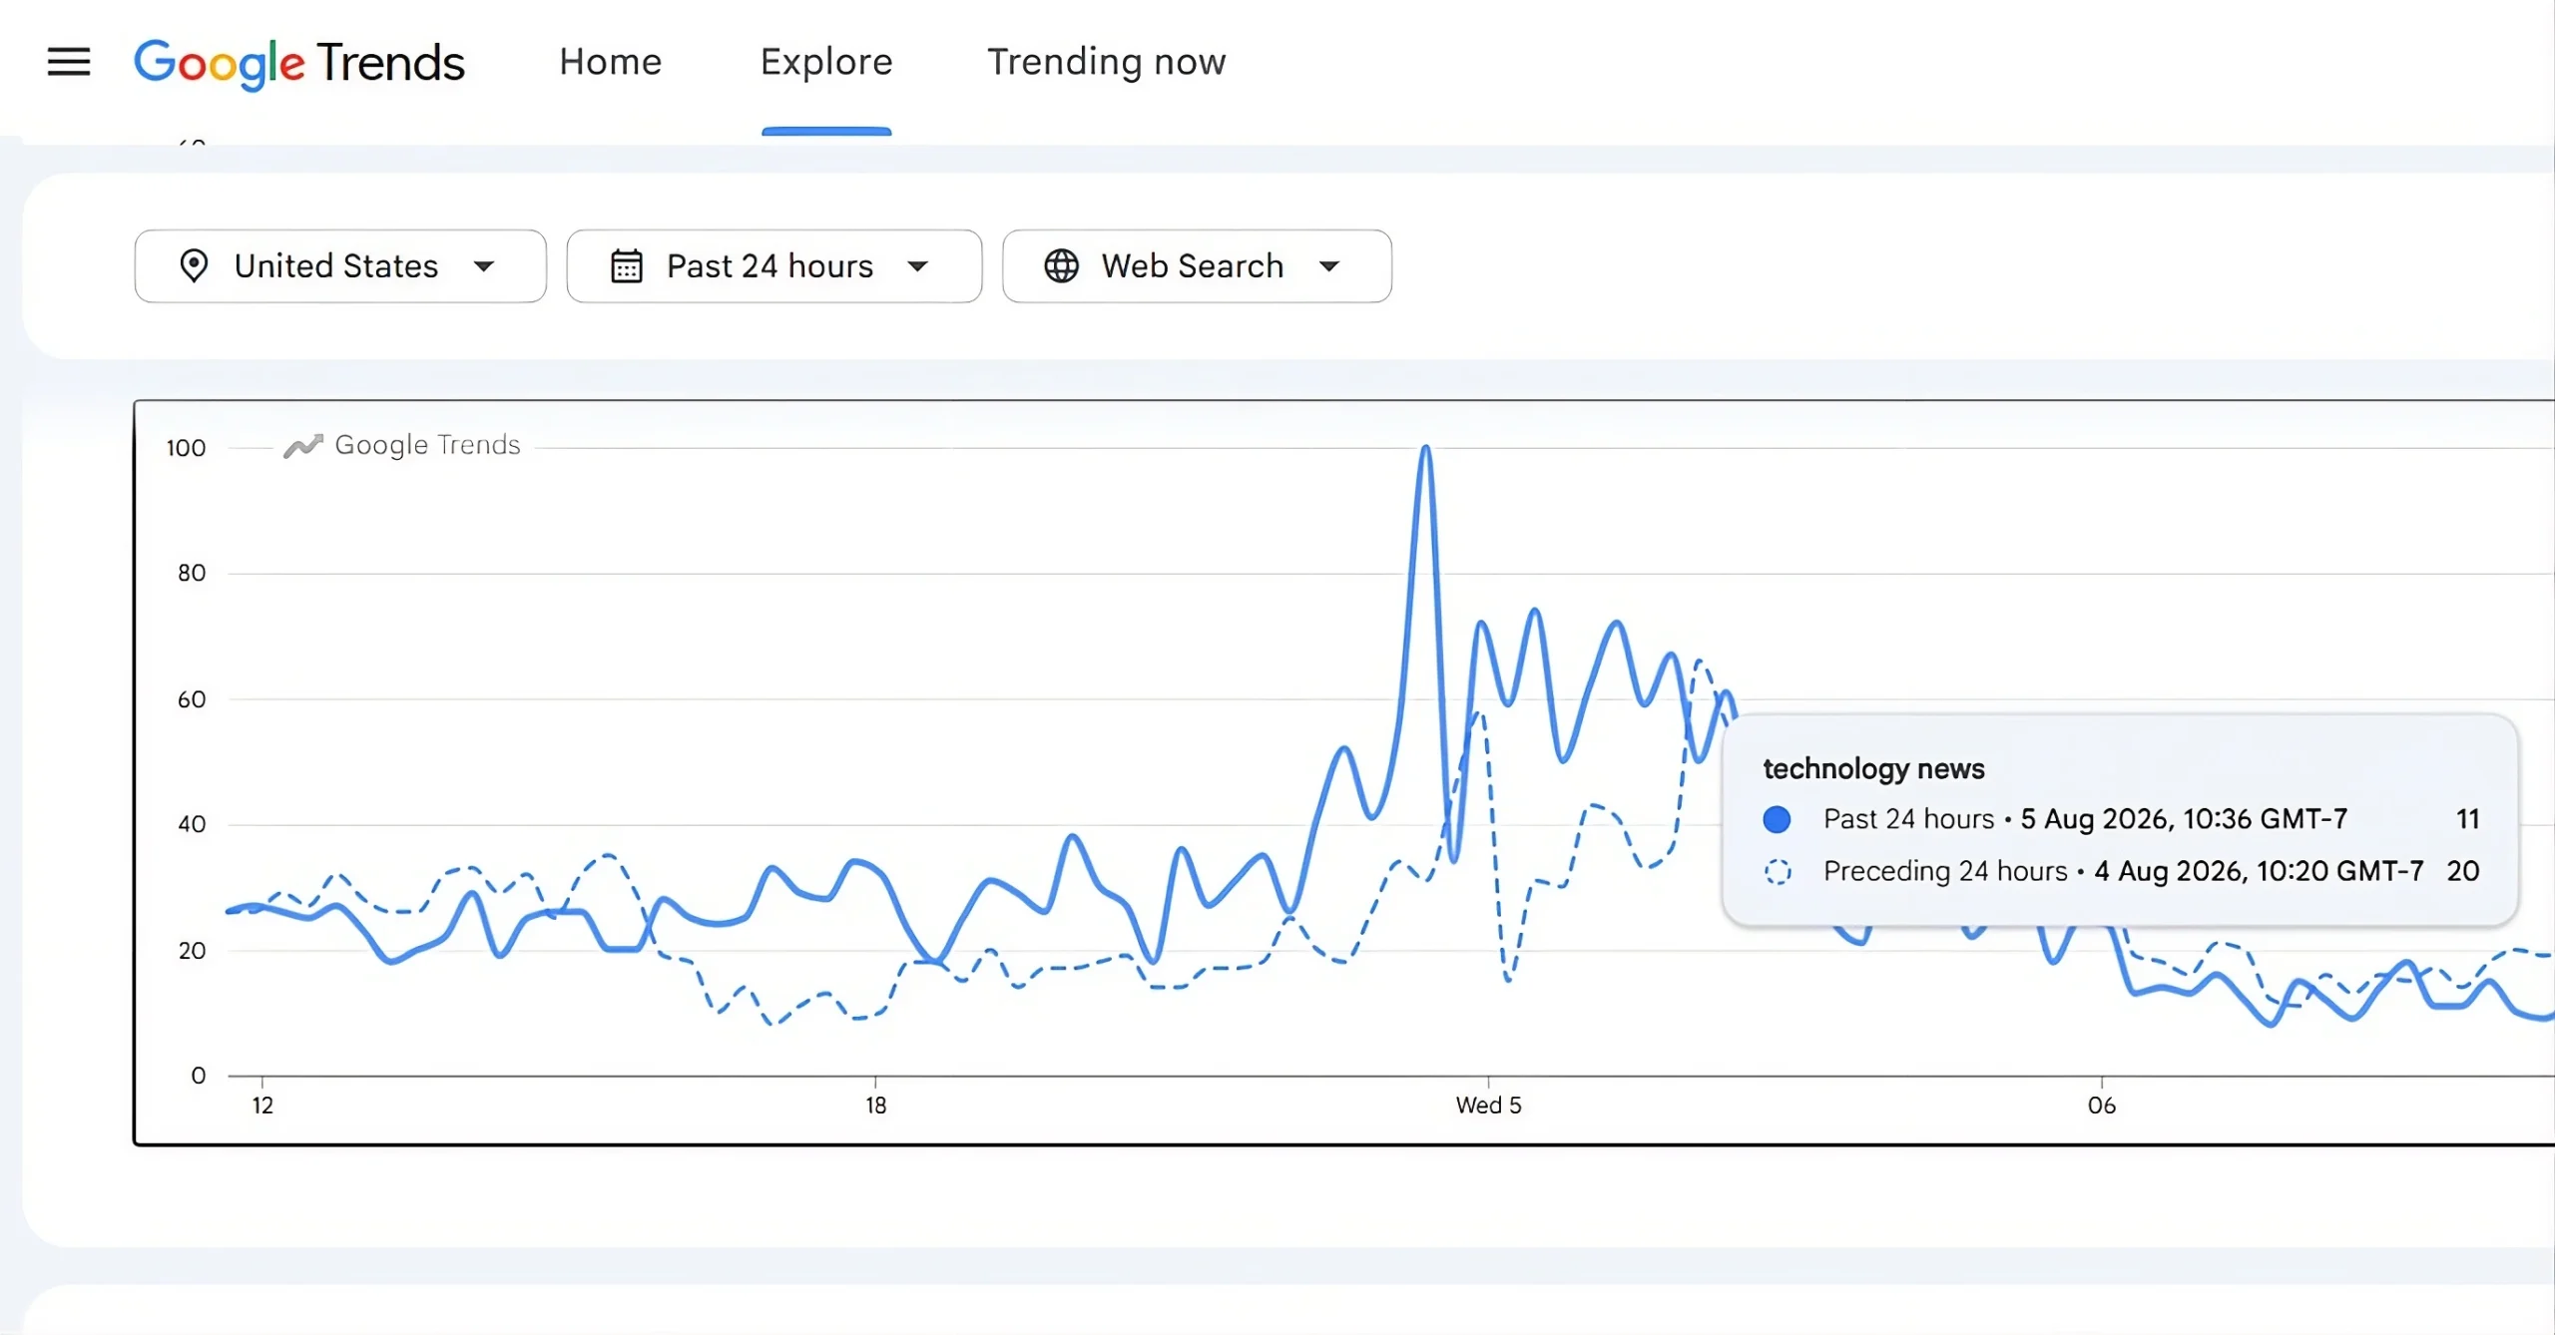Screen dimensions: 2555x1335
Task: Click the '06' x-axis time label
Action: [x=2101, y=1105]
